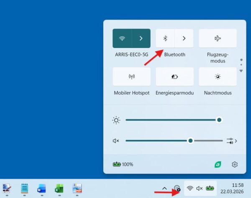Enable Energiesparmodus battery saver tile

point(174,77)
